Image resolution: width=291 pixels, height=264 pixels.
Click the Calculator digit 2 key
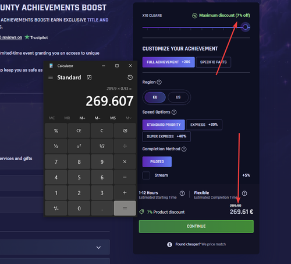tap(79, 193)
